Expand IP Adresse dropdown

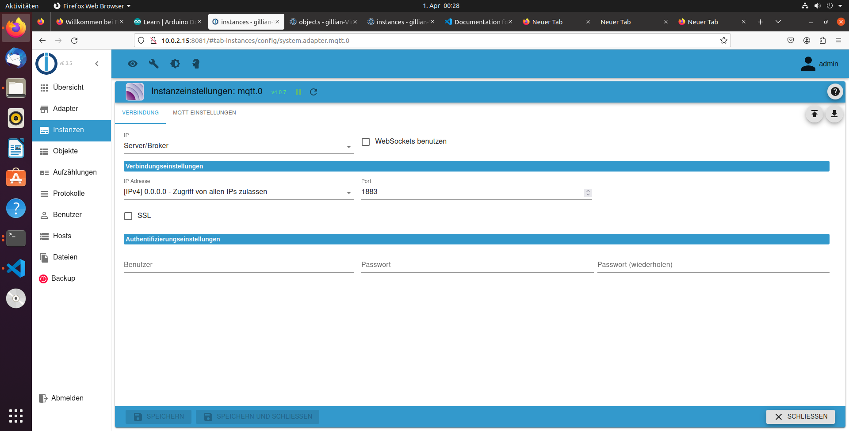239,192
